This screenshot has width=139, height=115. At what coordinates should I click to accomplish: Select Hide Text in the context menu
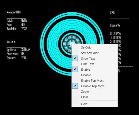point(94,64)
